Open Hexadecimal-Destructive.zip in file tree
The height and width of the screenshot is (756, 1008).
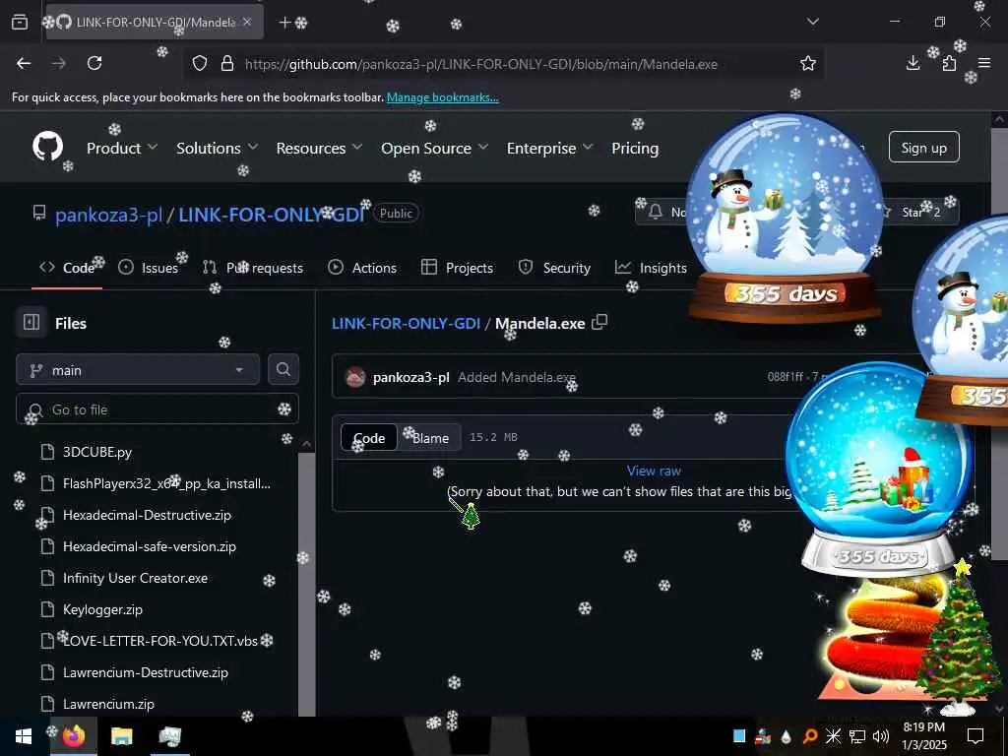coord(147,514)
